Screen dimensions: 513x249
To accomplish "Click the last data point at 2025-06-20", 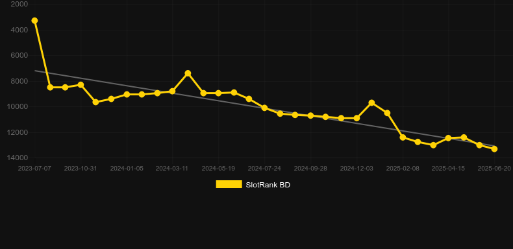I will (494, 149).
